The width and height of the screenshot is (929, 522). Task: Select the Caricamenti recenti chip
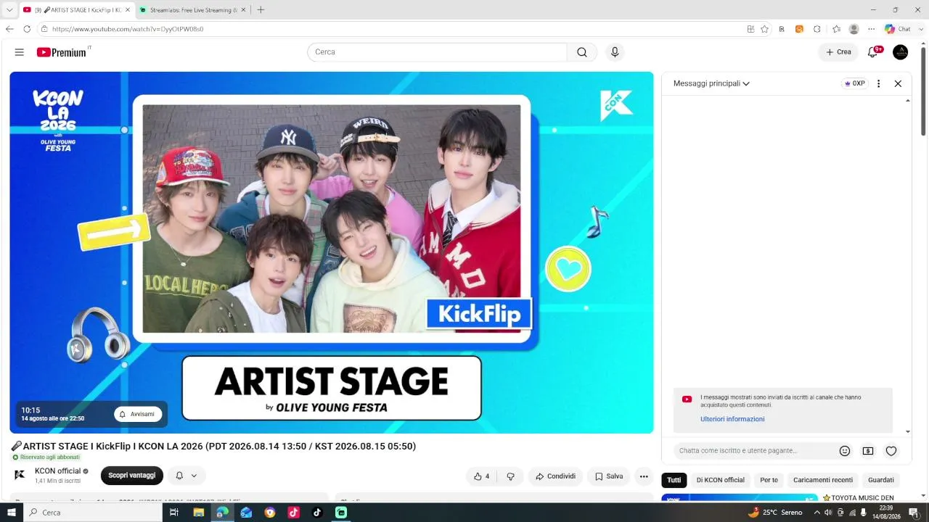(x=823, y=480)
